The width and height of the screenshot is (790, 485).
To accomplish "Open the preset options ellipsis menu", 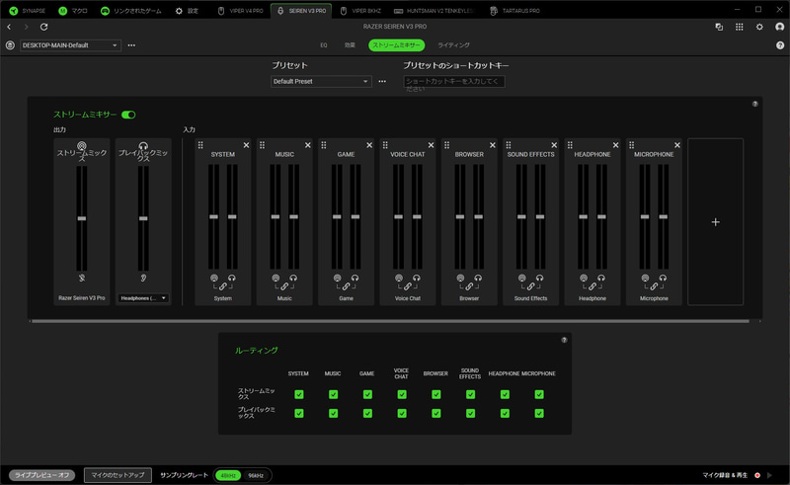I will point(382,81).
